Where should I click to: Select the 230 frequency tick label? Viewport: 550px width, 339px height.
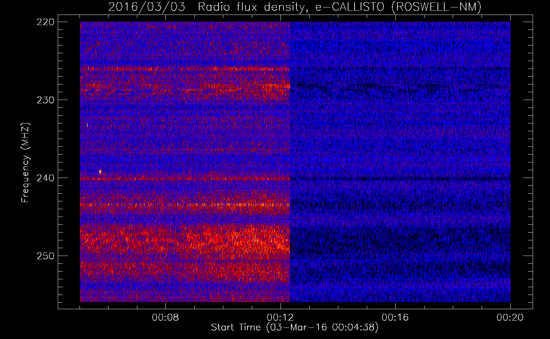click(x=45, y=100)
